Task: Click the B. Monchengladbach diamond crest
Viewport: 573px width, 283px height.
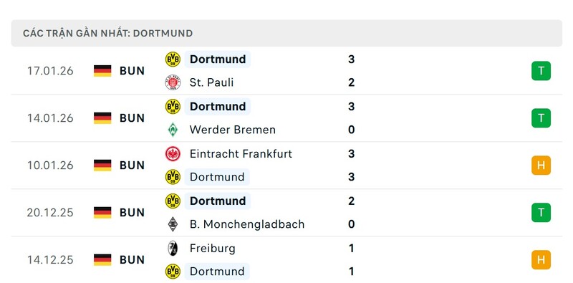Action: [x=173, y=224]
